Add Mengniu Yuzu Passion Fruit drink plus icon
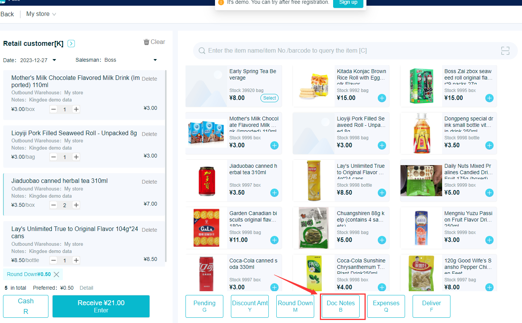The height and width of the screenshot is (323, 522). pos(489,240)
